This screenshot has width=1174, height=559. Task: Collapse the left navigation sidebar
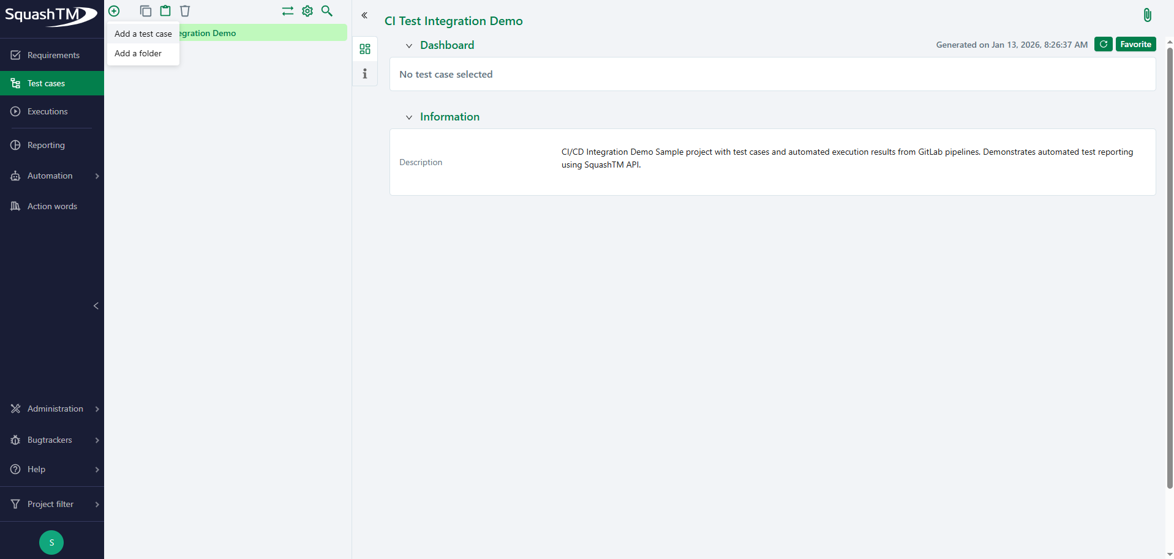point(96,306)
